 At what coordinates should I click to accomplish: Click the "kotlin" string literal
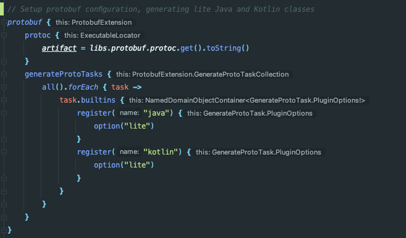(161, 152)
